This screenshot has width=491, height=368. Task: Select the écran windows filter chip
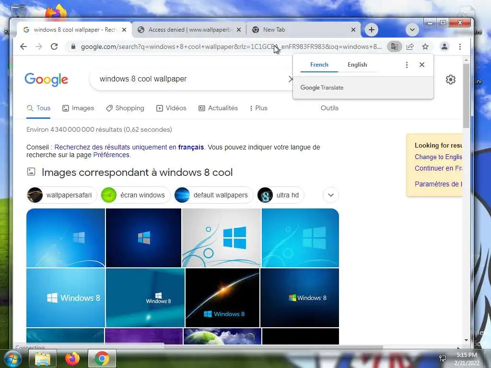(135, 195)
